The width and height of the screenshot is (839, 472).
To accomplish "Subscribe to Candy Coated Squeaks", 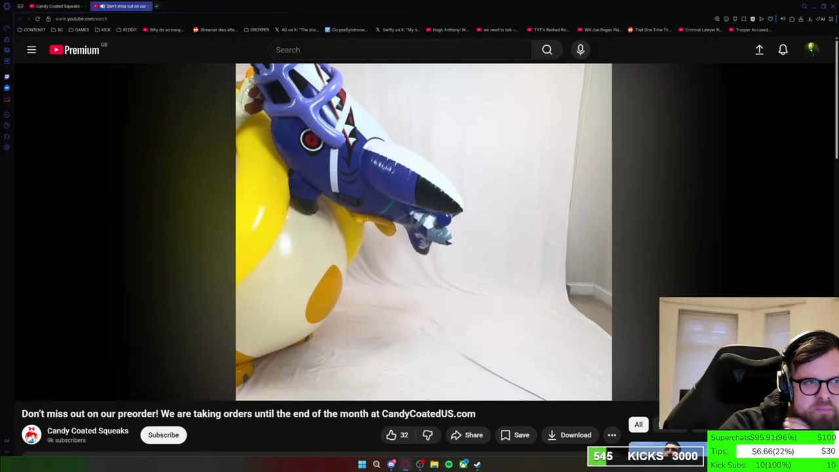I will click(163, 435).
